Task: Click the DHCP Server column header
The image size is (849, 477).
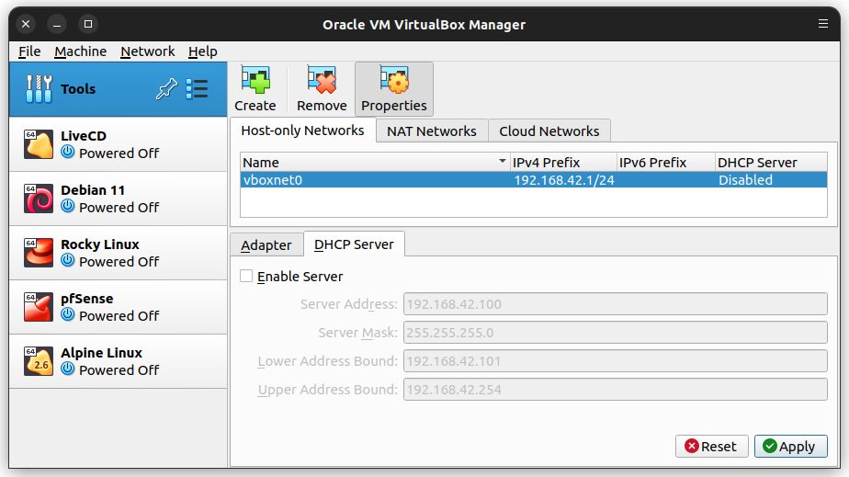Action: click(771, 162)
